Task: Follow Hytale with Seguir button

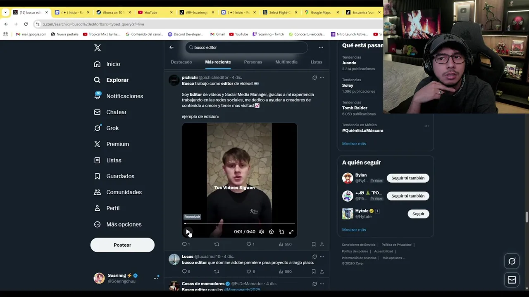Action: click(x=418, y=214)
